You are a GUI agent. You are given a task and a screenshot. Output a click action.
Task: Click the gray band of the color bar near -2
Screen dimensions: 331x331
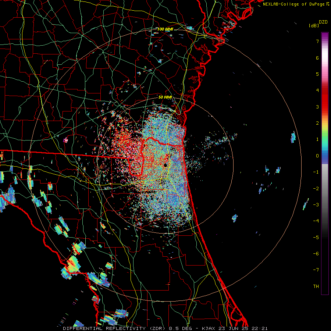pyautogui.click(x=325, y=188)
